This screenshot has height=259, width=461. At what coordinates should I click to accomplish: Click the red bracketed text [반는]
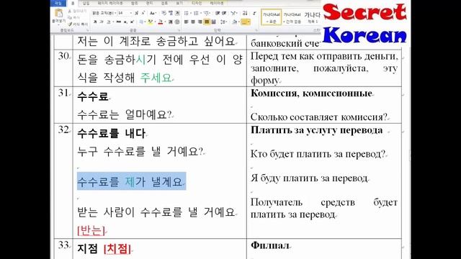tap(91, 230)
